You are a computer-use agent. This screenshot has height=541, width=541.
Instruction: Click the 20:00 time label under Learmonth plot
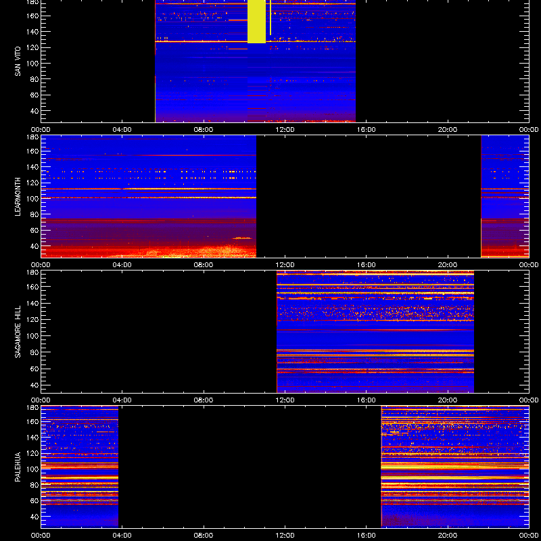click(448, 265)
